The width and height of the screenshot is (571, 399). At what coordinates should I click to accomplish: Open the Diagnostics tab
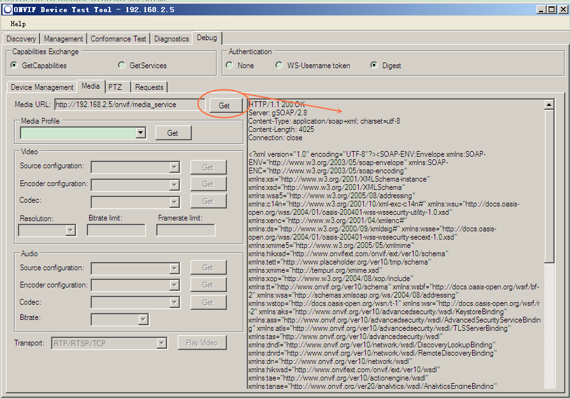(171, 39)
